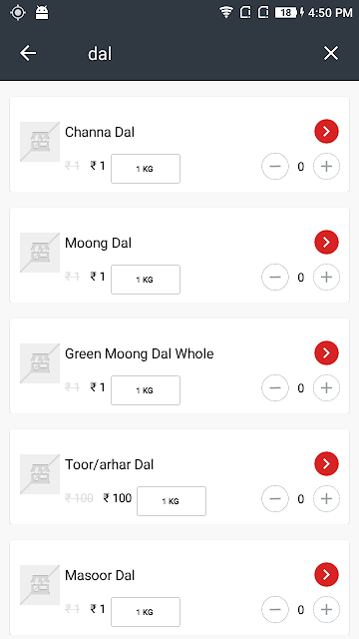Open Toor/arhar Dal 1 KG size selector
Viewport: 359px width, 639px height.
coord(172,501)
